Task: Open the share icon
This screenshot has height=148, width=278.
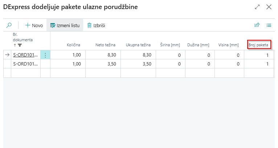Action: click(257, 25)
